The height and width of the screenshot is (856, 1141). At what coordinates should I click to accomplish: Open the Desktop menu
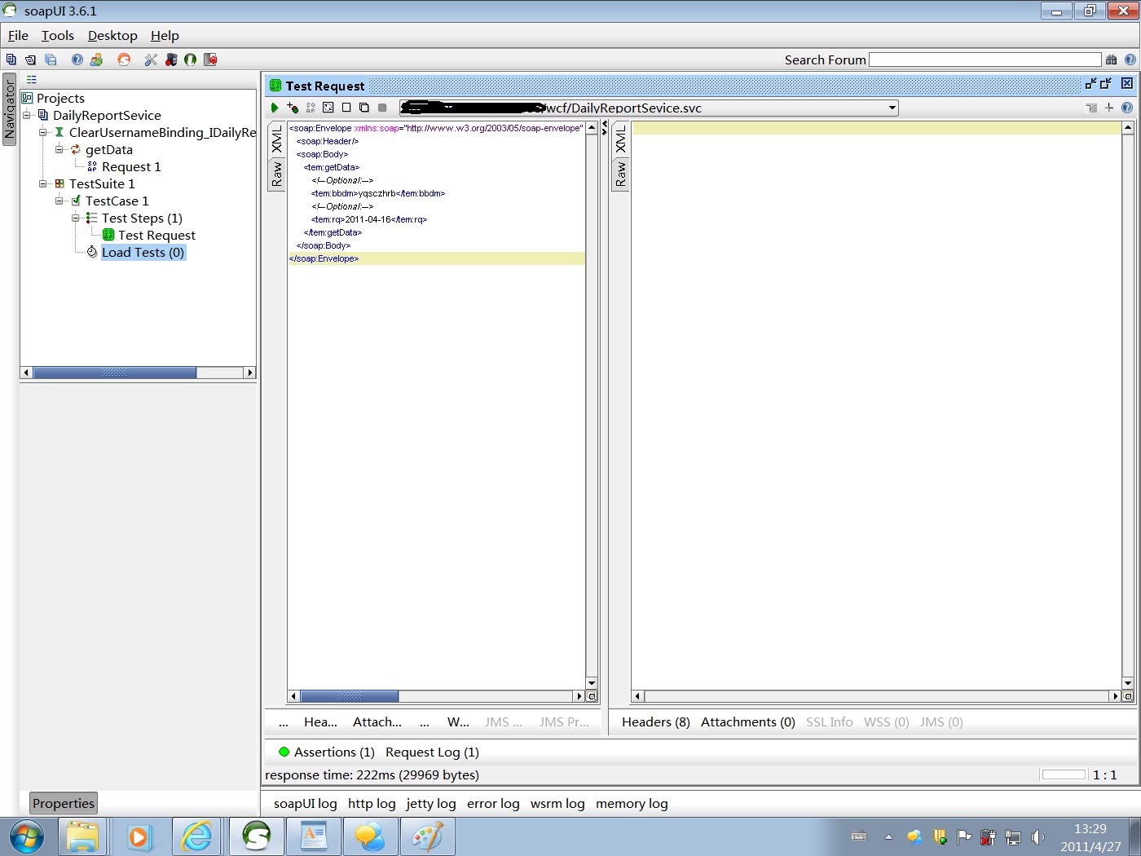coord(112,36)
